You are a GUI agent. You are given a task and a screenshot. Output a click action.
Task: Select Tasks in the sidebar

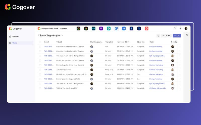15,43
